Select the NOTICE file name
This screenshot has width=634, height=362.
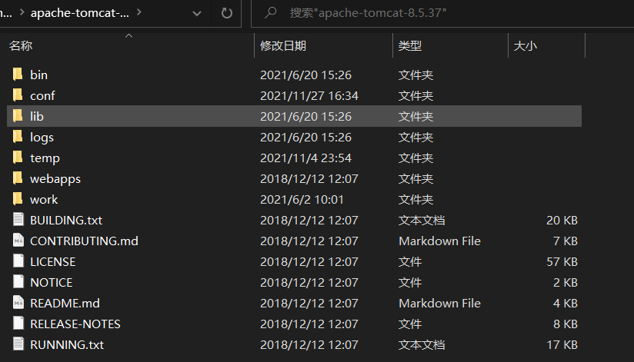click(x=52, y=282)
